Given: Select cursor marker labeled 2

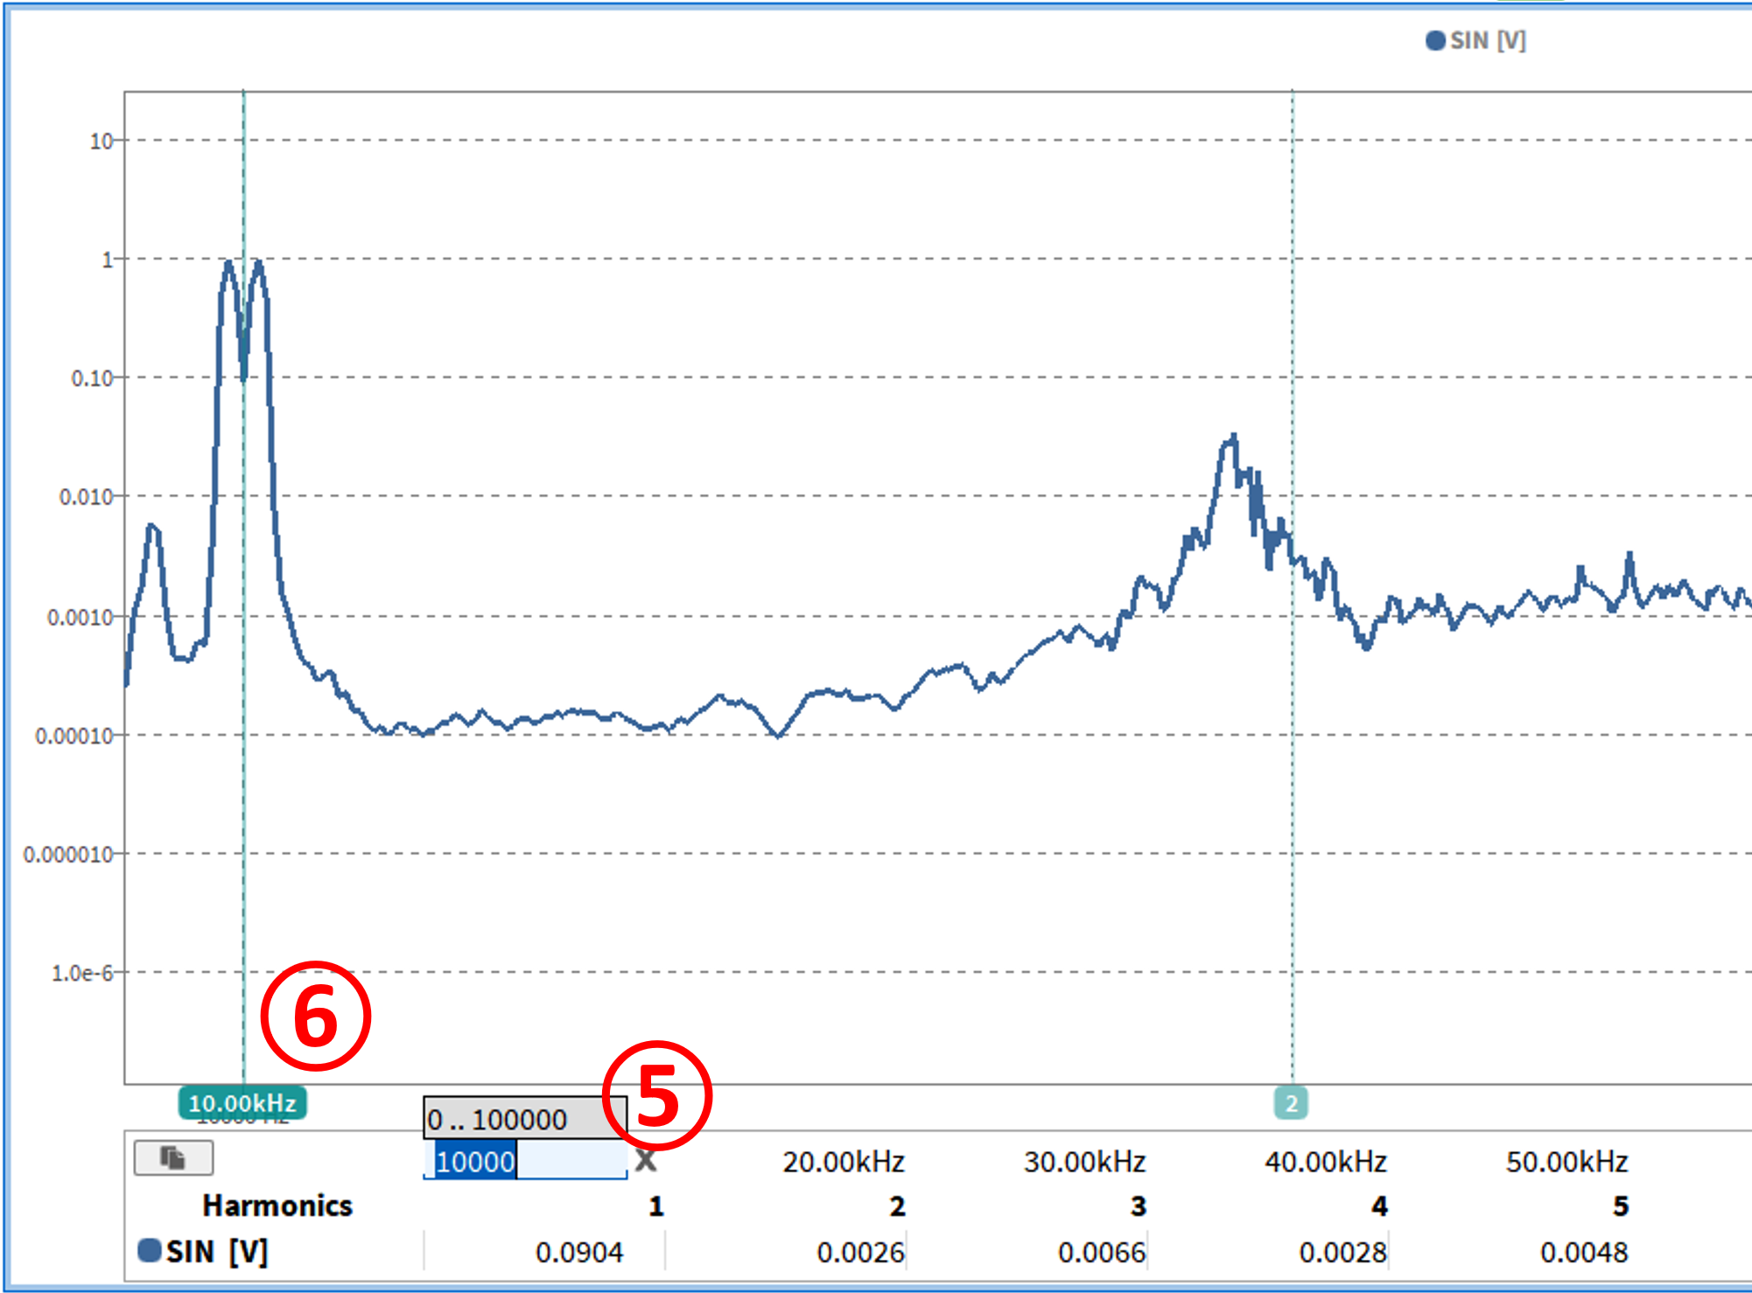Looking at the screenshot, I should coord(1291,1103).
